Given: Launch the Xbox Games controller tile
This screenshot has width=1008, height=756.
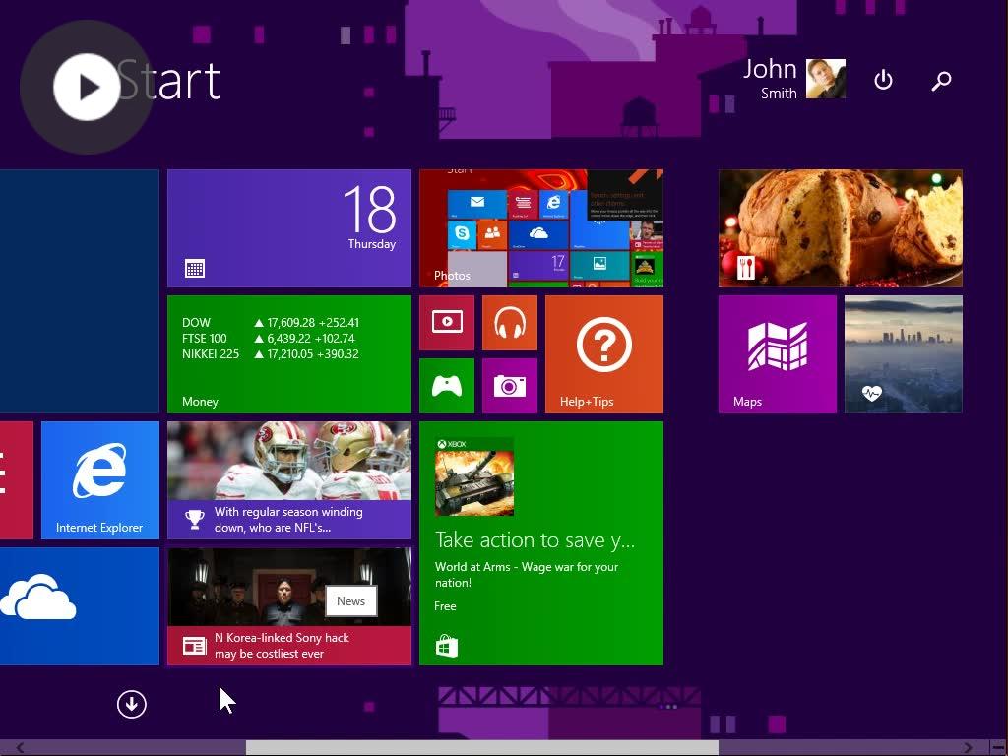Looking at the screenshot, I should click(x=447, y=386).
